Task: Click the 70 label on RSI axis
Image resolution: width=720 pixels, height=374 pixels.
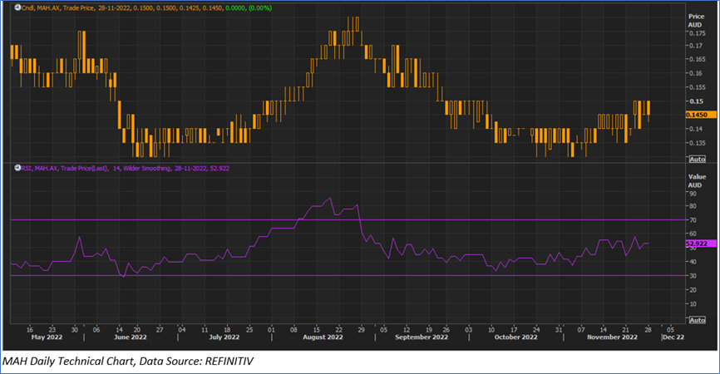Action: pos(693,220)
